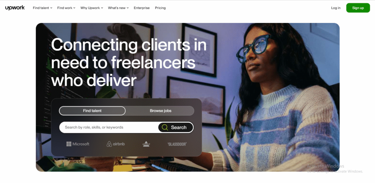Click the magnifier icon in Search button
The width and height of the screenshot is (375, 183).
click(165, 127)
